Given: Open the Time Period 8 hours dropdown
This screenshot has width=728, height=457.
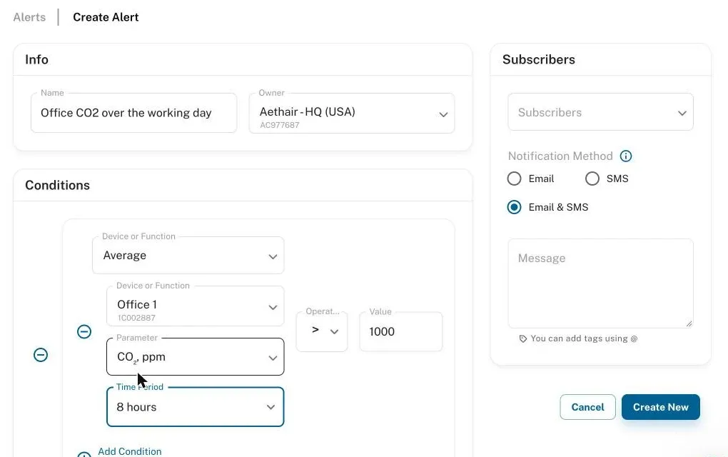Looking at the screenshot, I should click(x=195, y=407).
